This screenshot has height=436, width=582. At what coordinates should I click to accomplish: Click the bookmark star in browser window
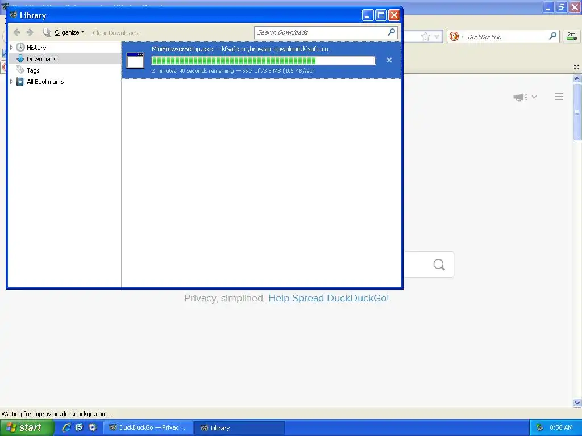[425, 36]
